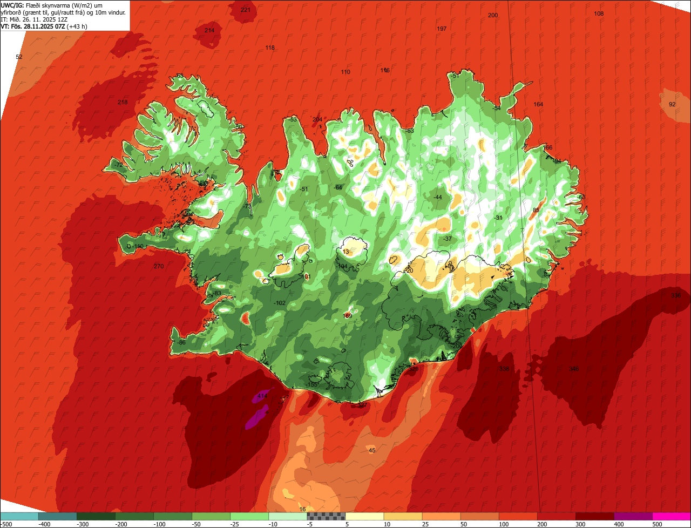Select the value -72 on the Westfjords' western tip

click(118, 165)
